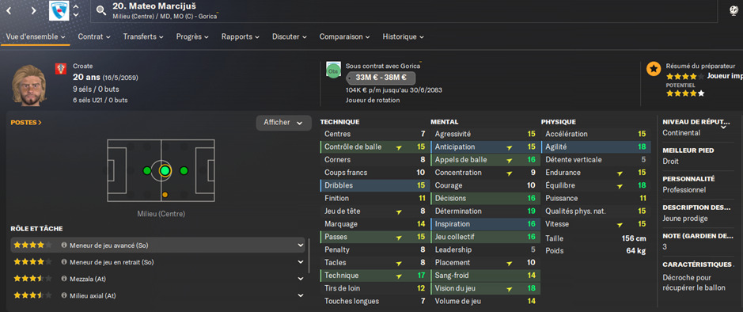This screenshot has height=312, width=743.
Task: Open the Gorica club badge
Action: (59, 10)
